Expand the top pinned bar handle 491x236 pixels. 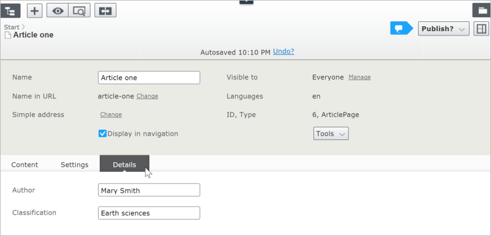[246, 2]
